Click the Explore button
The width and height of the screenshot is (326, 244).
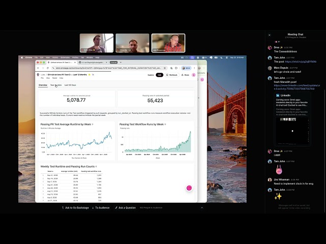[x=151, y=75]
